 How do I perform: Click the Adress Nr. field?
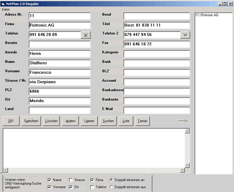point(60,16)
